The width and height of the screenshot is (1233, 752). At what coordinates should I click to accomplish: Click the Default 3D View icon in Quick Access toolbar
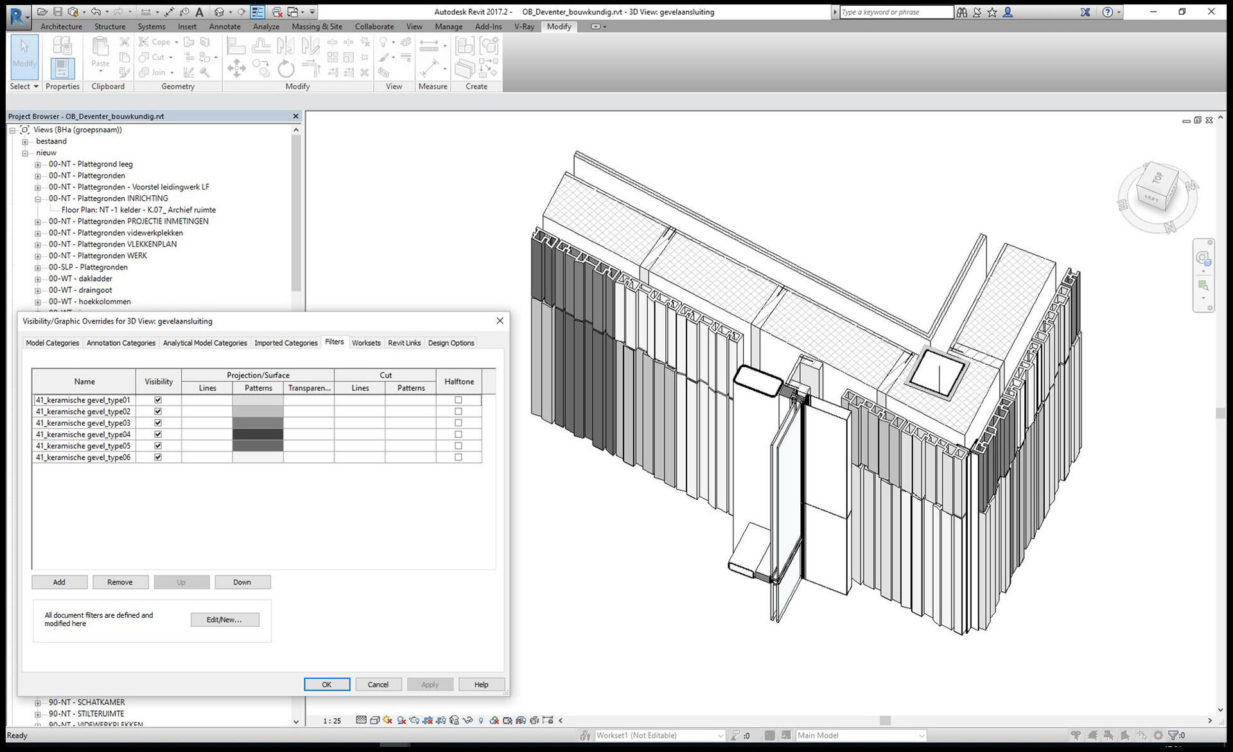(219, 12)
